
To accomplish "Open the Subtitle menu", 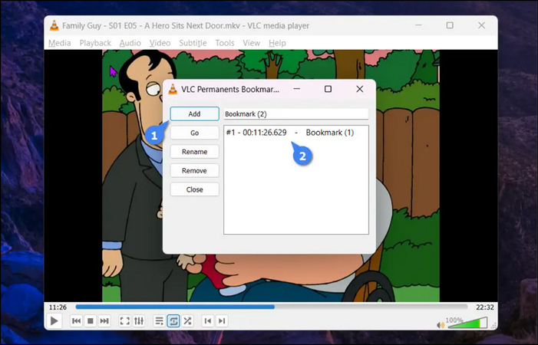I will 193,43.
